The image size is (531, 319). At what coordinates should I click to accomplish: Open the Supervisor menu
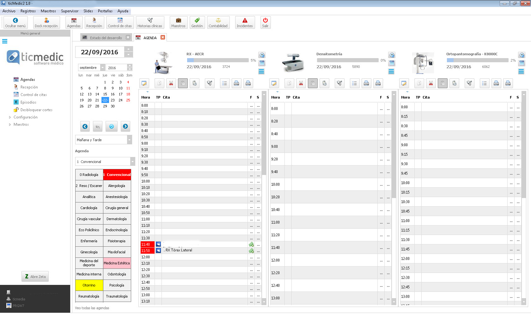click(x=70, y=11)
